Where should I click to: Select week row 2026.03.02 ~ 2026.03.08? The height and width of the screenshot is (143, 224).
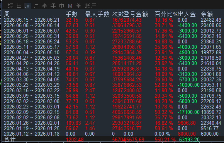pos(112,101)
